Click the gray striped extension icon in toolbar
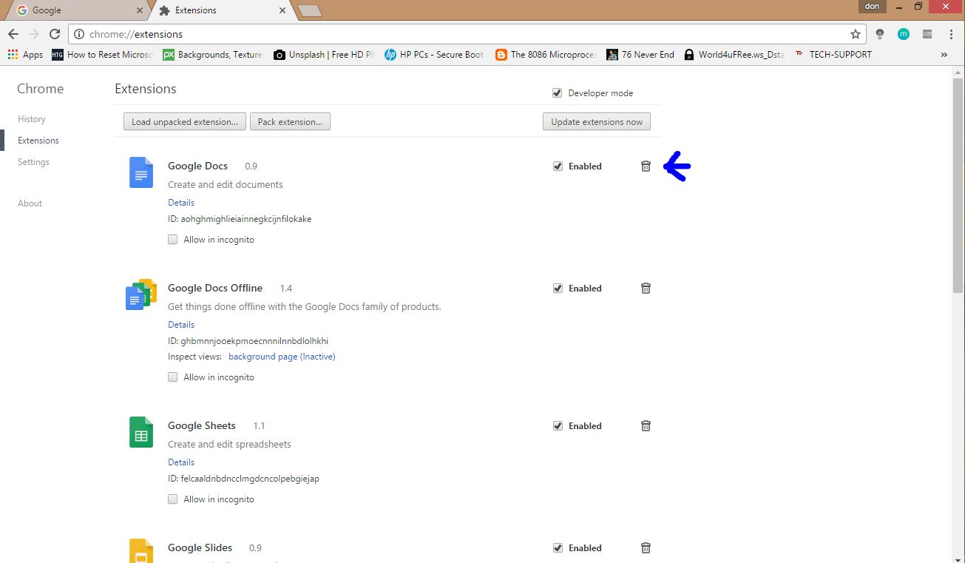Screen dimensions: 965x563 (927, 34)
